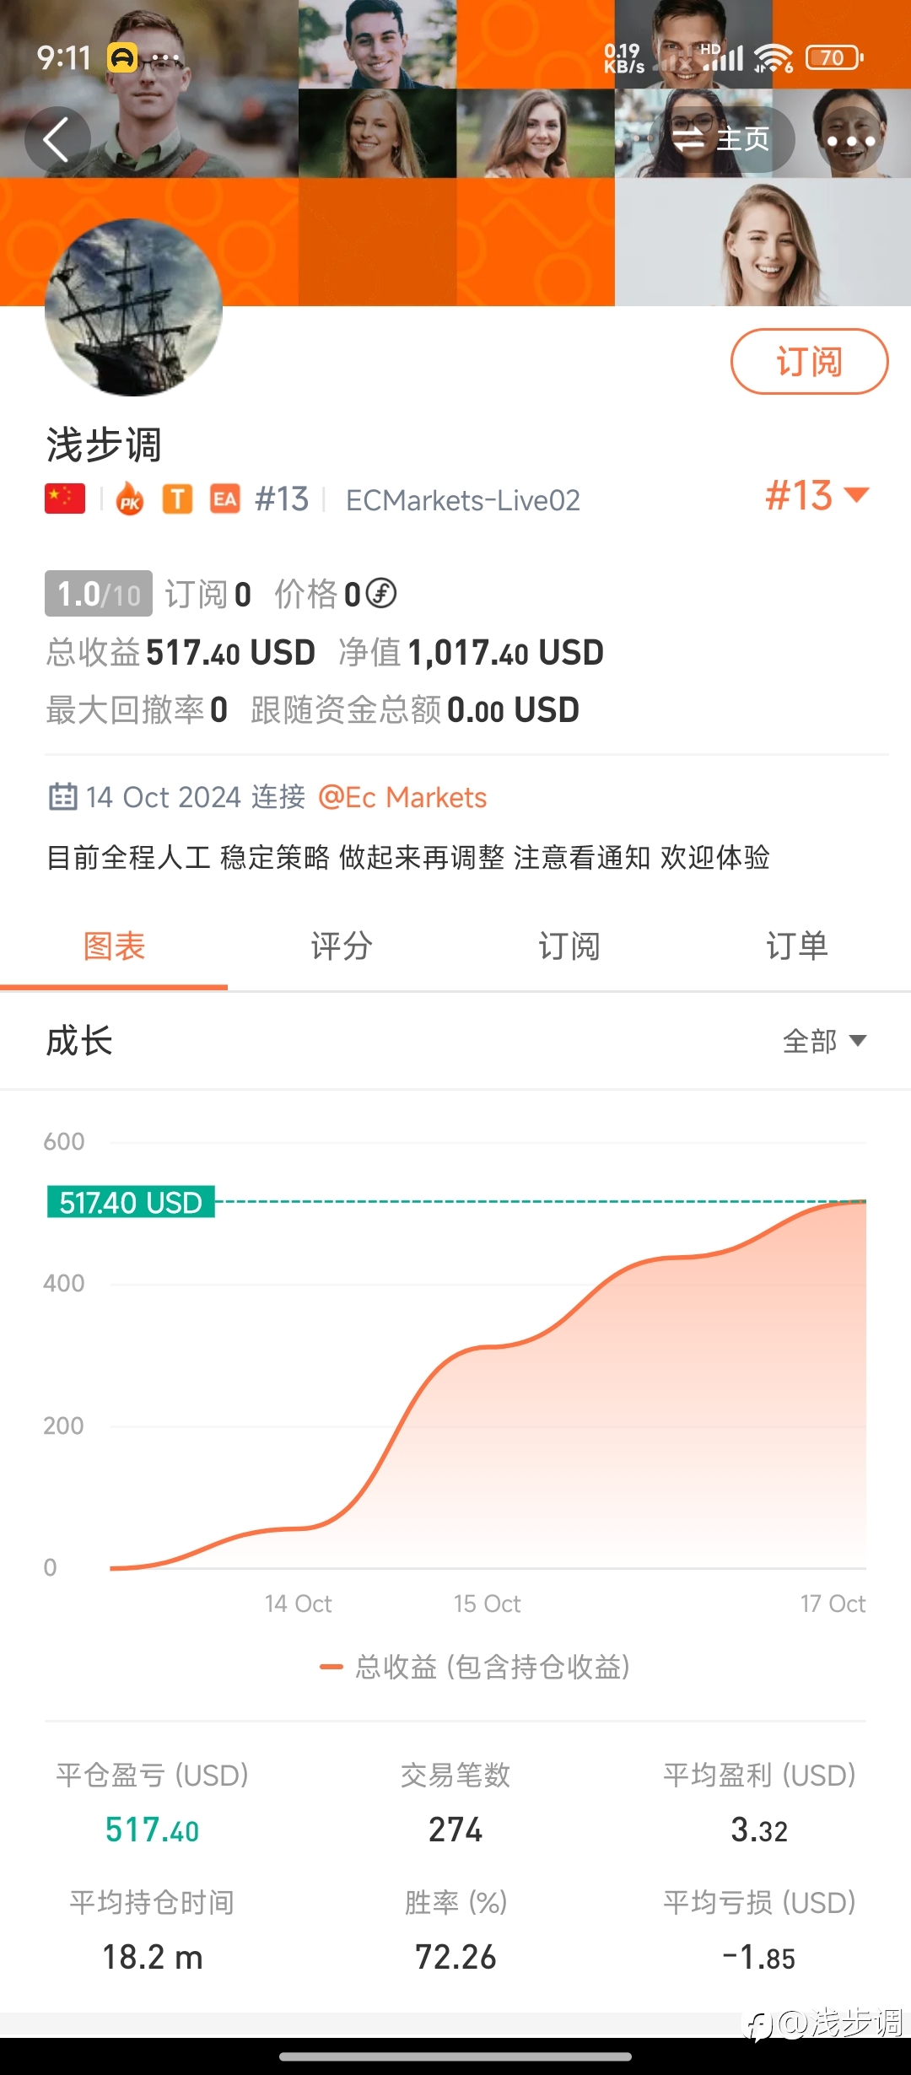The image size is (911, 2075).
Task: Switch to the 评分 tab
Action: [342, 946]
